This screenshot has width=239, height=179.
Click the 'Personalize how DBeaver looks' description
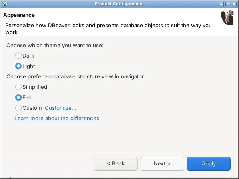[108, 29]
